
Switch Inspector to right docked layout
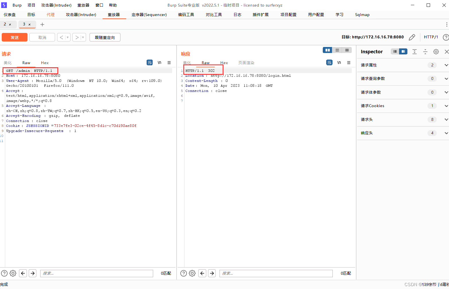(x=403, y=52)
